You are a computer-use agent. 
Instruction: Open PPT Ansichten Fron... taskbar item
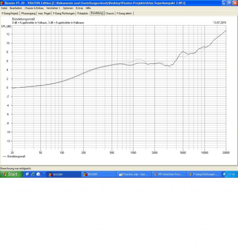click(169, 174)
